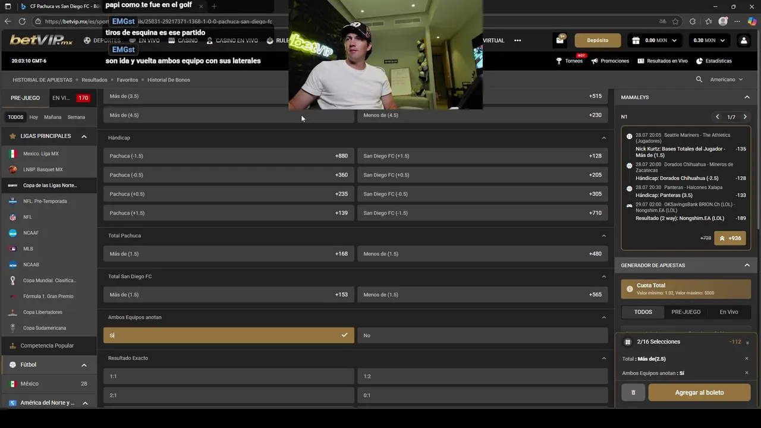Click the Depósito button

click(598, 40)
